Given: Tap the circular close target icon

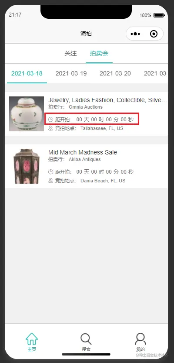Looking at the screenshot, I should 154,34.
